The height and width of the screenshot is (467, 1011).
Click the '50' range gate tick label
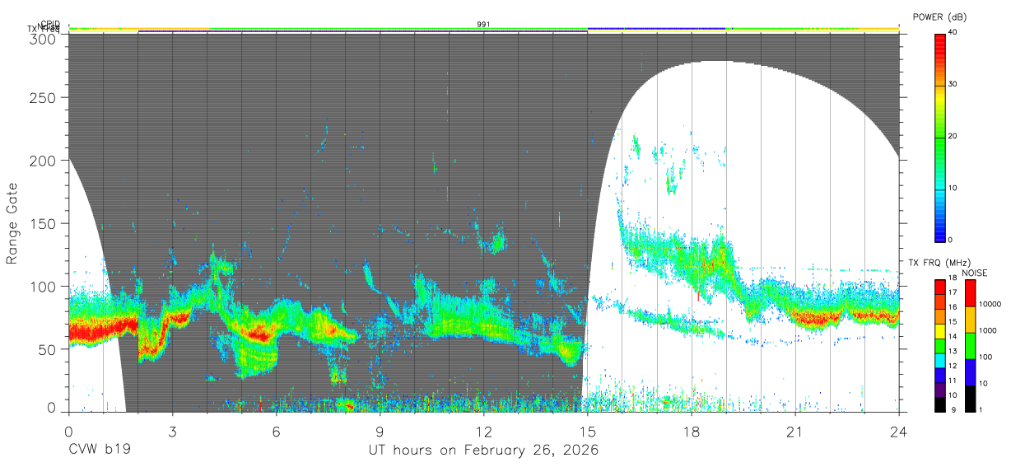point(48,349)
